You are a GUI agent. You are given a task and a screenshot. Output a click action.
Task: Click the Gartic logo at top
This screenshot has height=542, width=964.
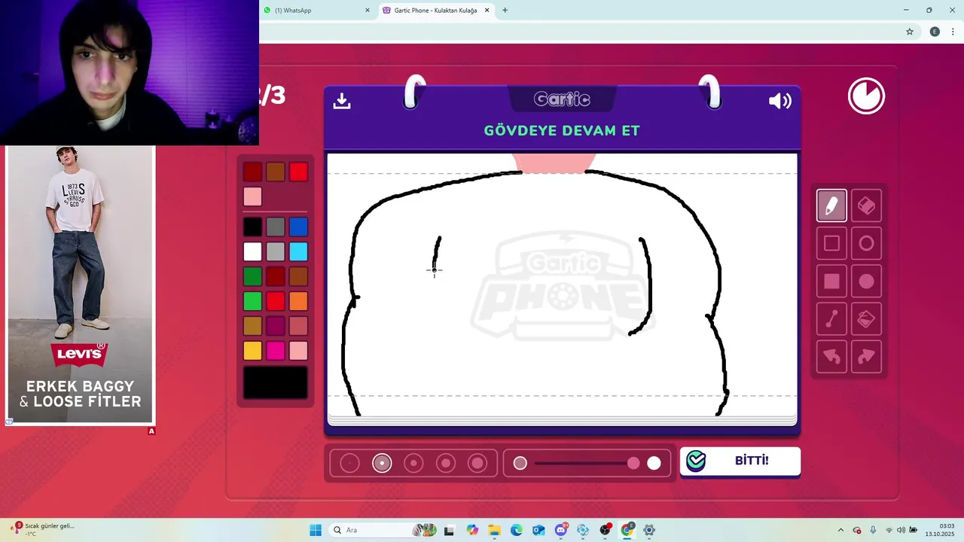562,99
